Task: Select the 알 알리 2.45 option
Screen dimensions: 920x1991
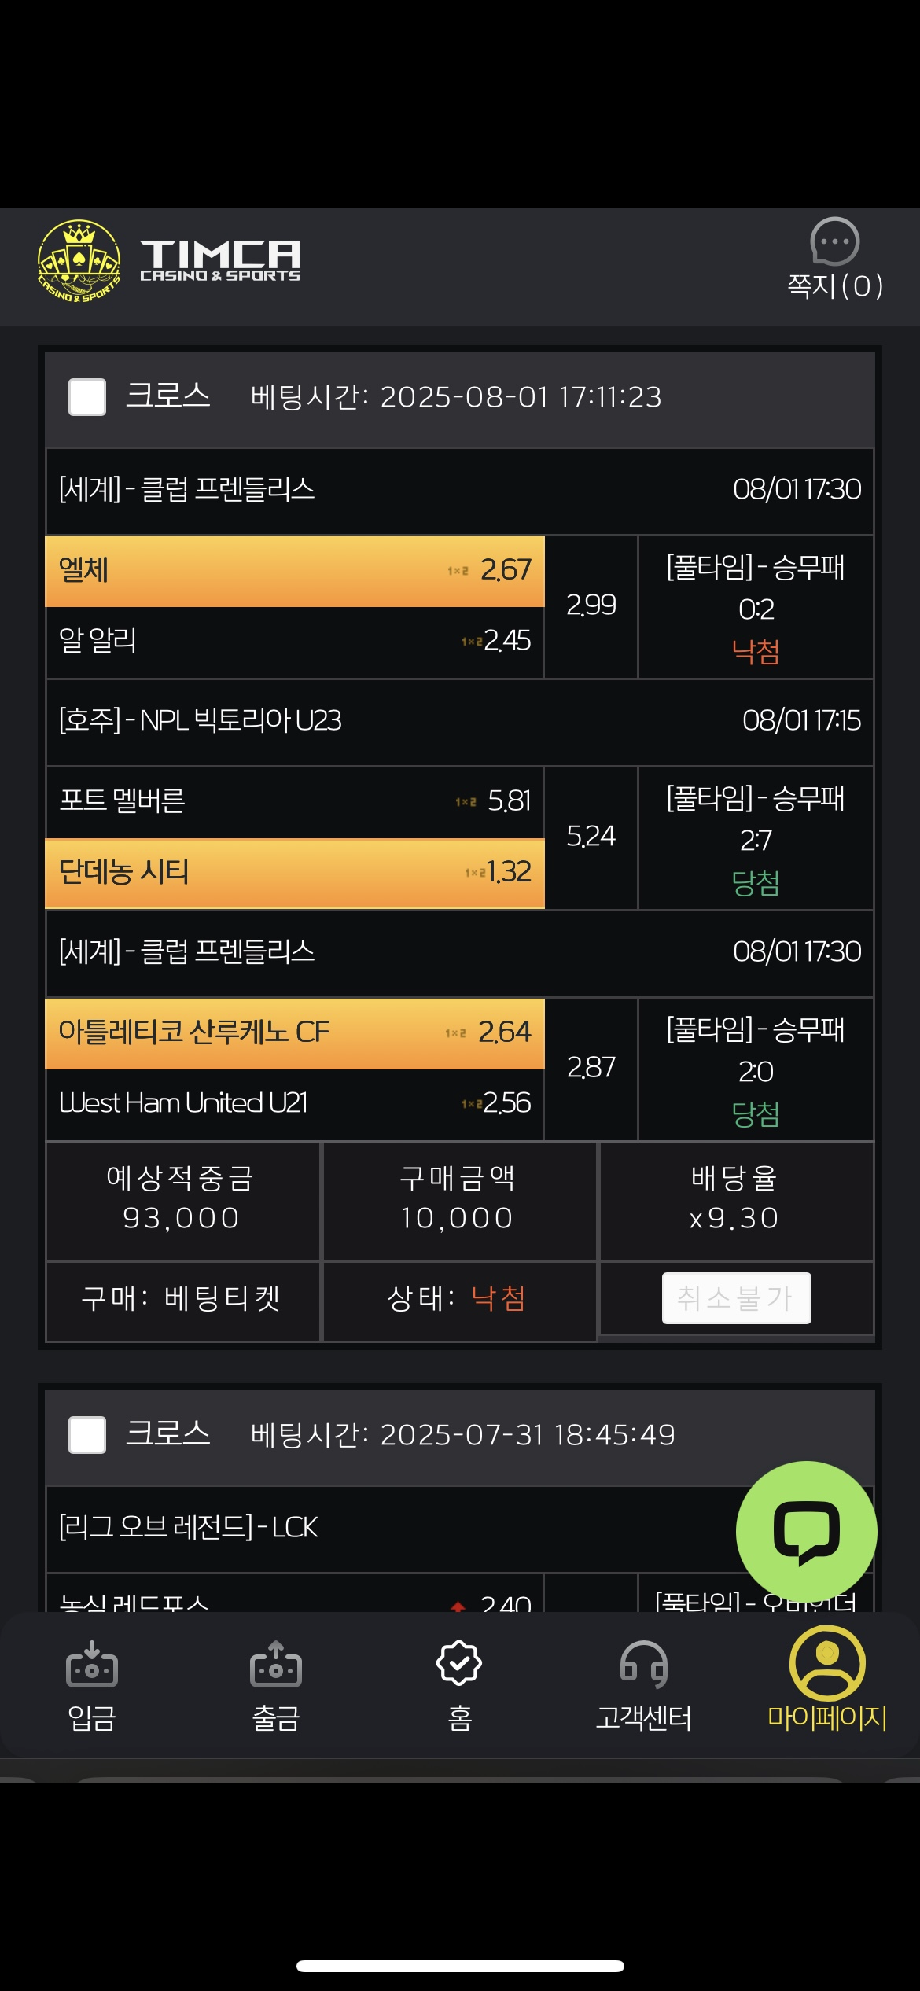Action: 295,642
